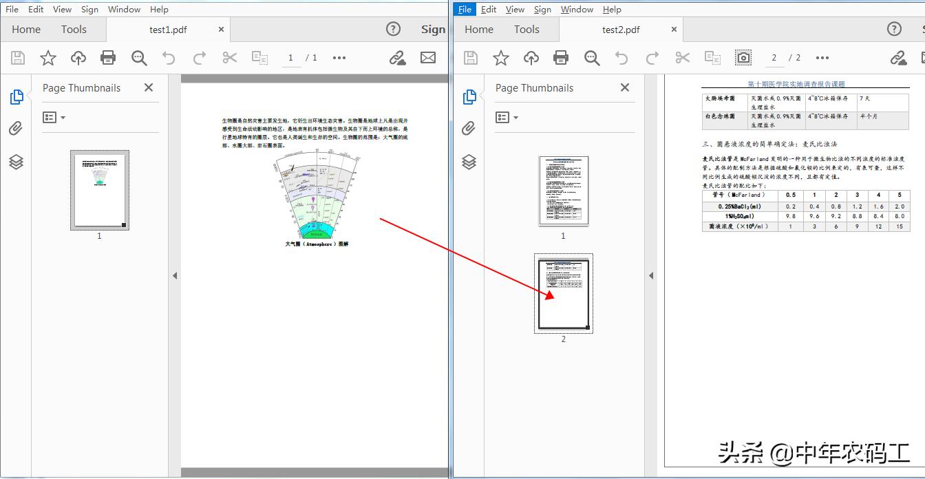Click the Sign button in left window
The image size is (925, 479).
pos(433,29)
